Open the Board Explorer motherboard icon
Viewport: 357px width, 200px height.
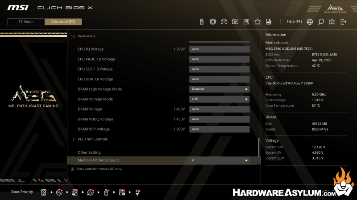pyautogui.click(x=246, y=22)
